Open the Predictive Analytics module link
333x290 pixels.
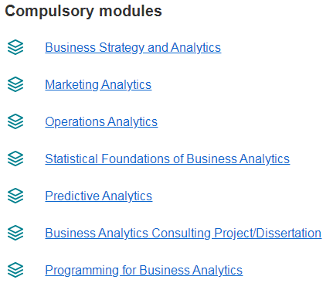tap(99, 196)
